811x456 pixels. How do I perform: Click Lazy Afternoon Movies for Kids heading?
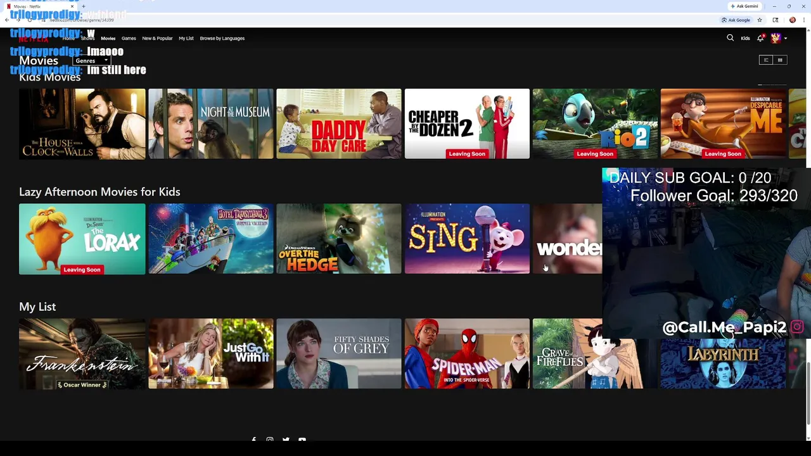99,192
